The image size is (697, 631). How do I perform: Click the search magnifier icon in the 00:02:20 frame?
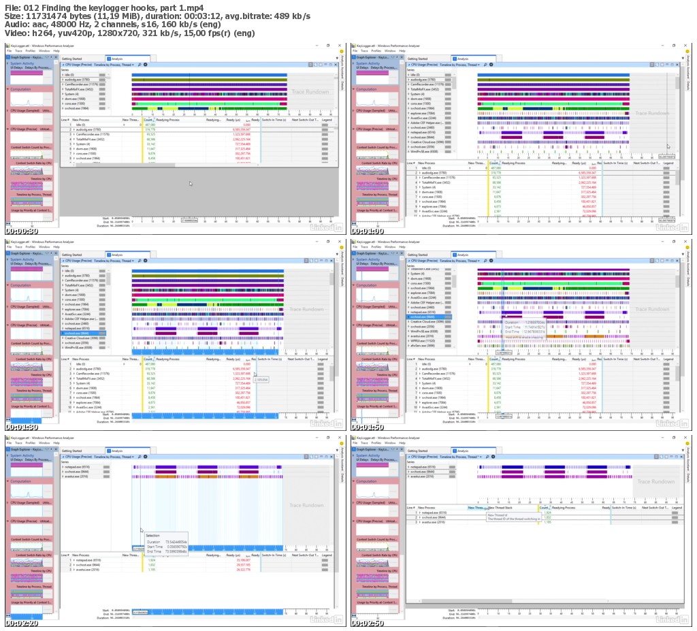(140, 457)
